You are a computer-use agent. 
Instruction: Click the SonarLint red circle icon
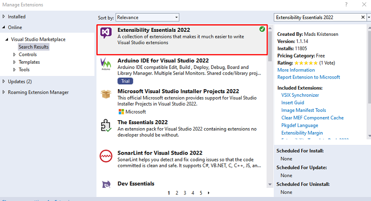click(x=106, y=156)
